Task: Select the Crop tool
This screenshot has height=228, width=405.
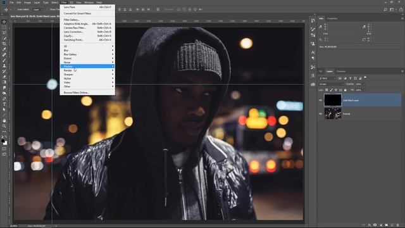Action: point(4,44)
